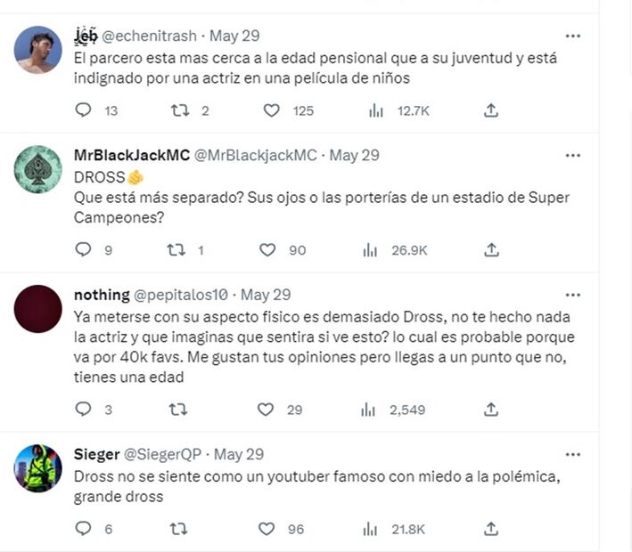Open more options for Jeb's tweet

[573, 37]
